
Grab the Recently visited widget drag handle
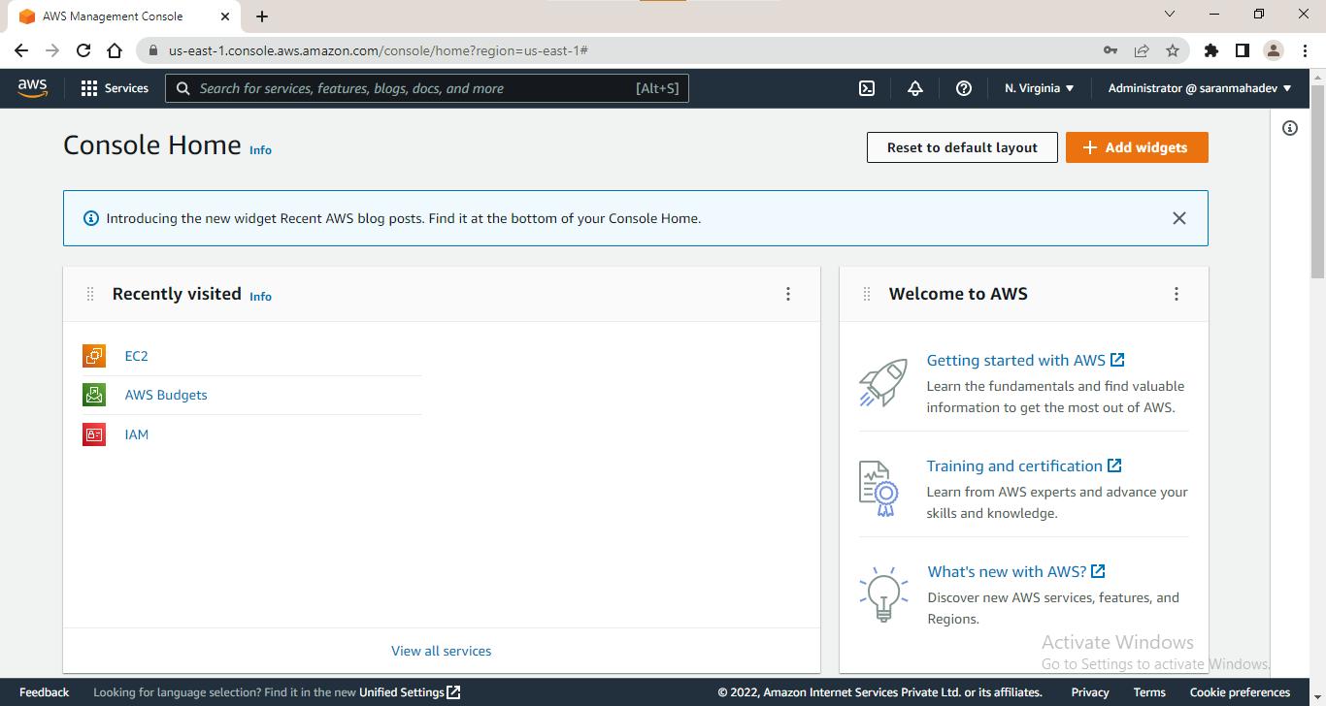90,294
